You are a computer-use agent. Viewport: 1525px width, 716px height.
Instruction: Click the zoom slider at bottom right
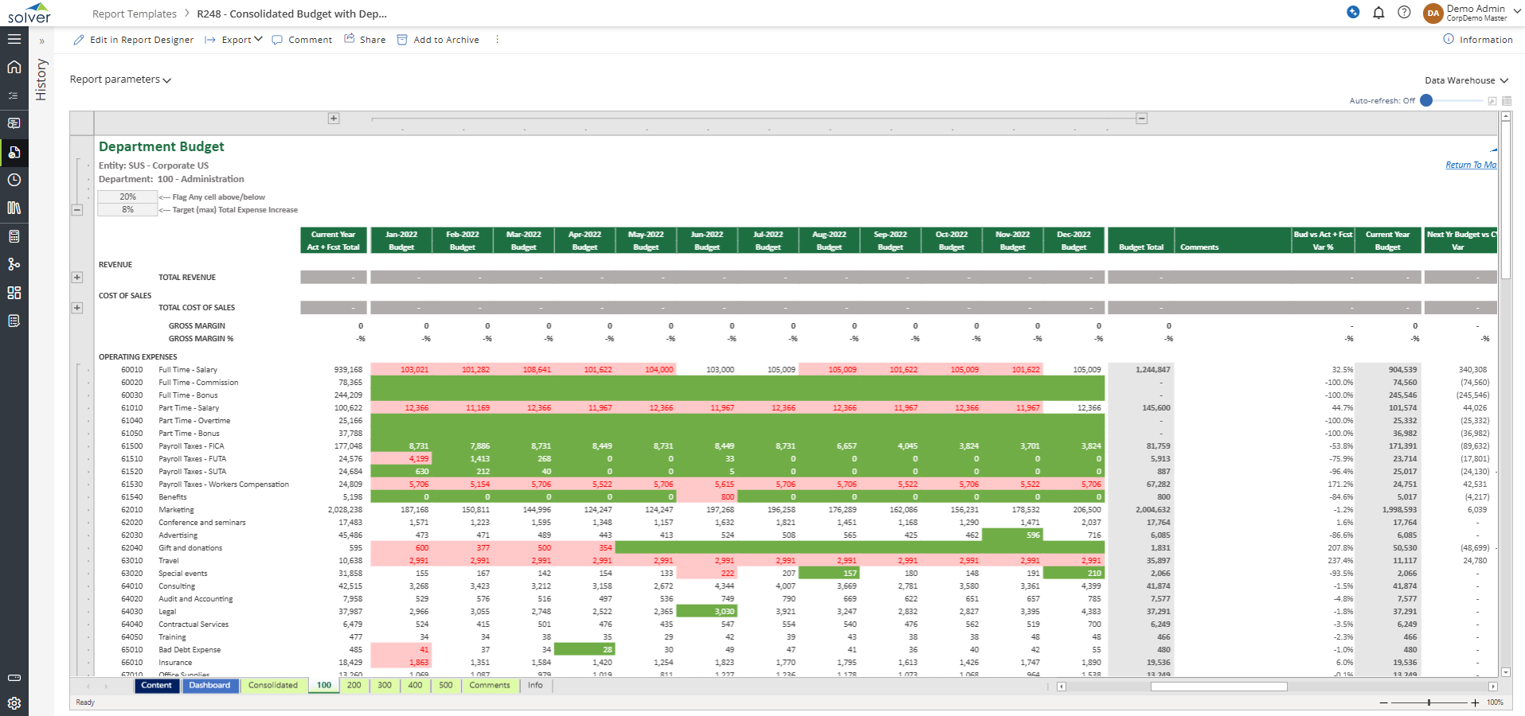tap(1429, 702)
